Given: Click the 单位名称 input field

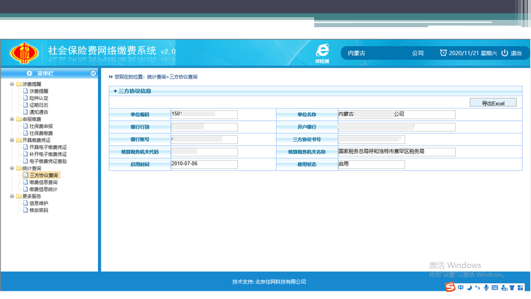Looking at the screenshot, I should pyautogui.click(x=397, y=114).
